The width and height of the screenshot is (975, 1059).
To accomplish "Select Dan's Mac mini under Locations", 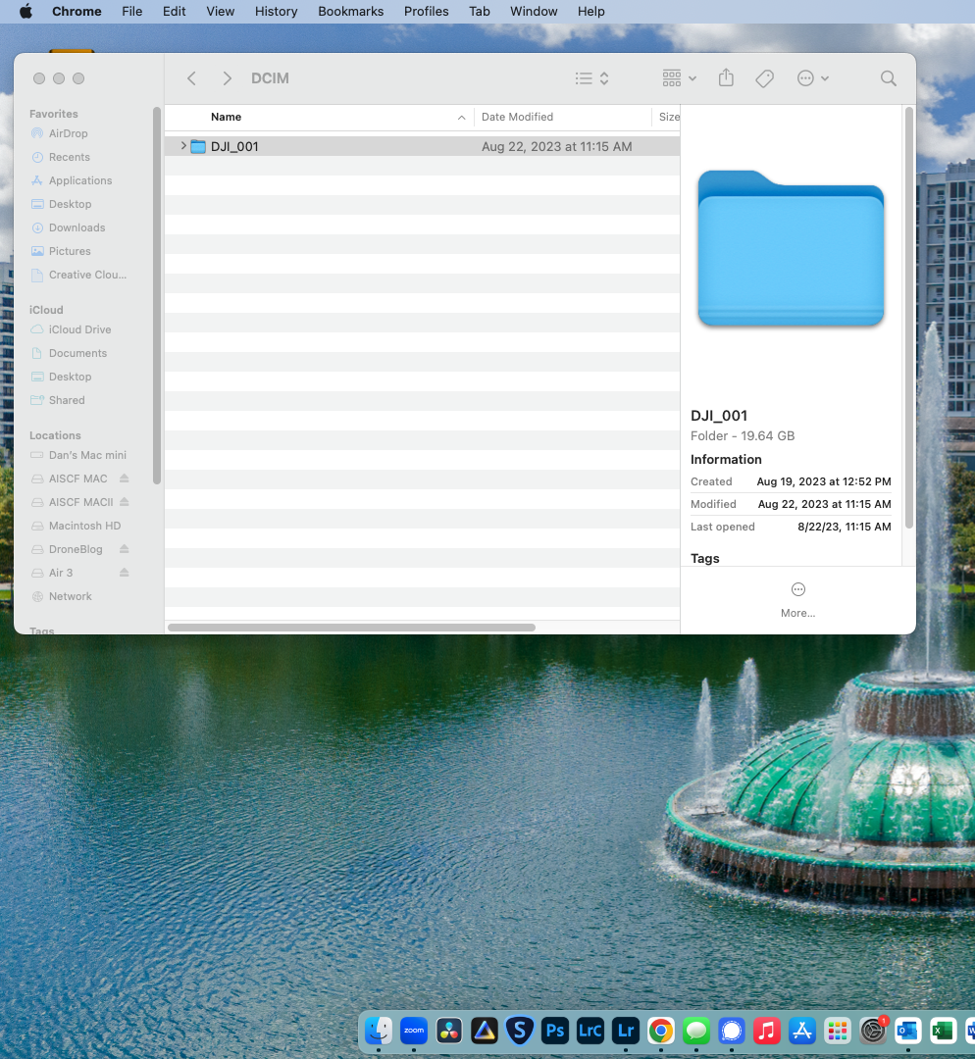I will pos(87,455).
